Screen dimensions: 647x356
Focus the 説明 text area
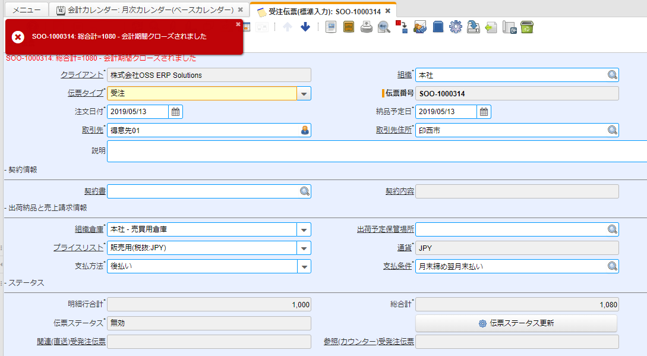pyautogui.click(x=377, y=151)
